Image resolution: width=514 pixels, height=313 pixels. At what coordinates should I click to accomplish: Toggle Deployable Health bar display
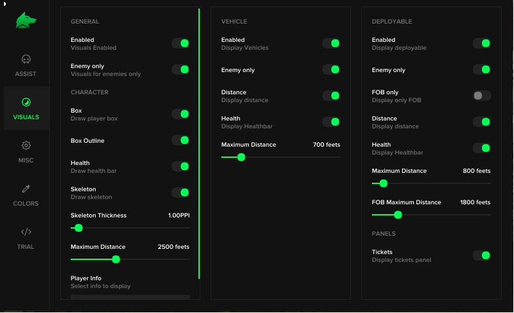(482, 148)
